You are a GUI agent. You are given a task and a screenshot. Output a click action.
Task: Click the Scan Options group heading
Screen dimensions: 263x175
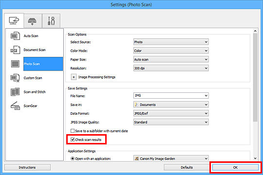tap(77, 35)
